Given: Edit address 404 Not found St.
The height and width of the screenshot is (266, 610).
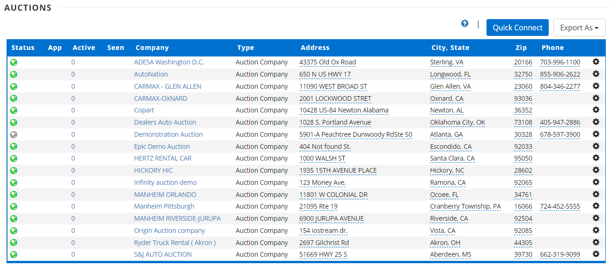Looking at the screenshot, I should 325,147.
